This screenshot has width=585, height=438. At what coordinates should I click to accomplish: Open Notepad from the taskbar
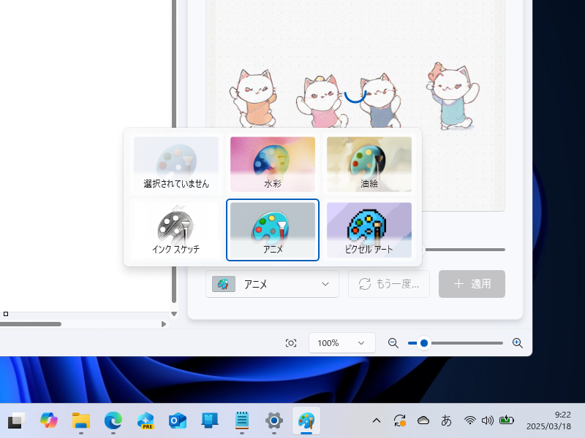pos(242,420)
